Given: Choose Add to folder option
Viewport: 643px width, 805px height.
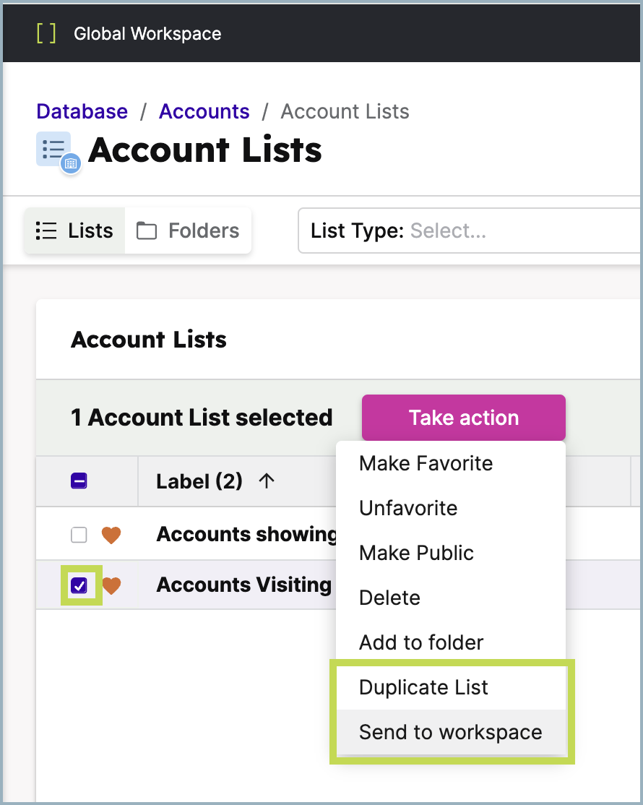Looking at the screenshot, I should click(x=451, y=642).
